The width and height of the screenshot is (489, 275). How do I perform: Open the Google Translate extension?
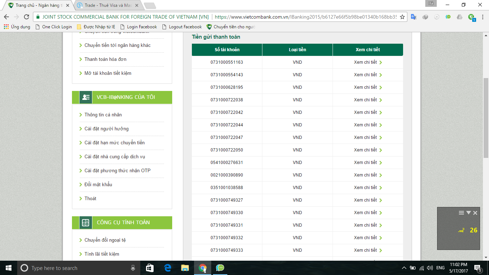413,17
